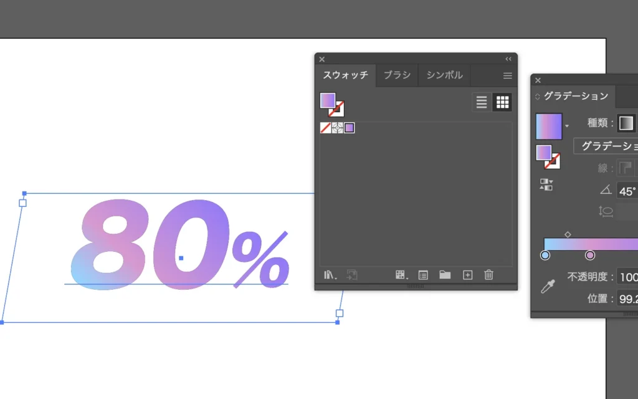Image resolution: width=638 pixels, height=399 pixels.
Task: Click the show swatch kinds menu icon
Action: [400, 275]
